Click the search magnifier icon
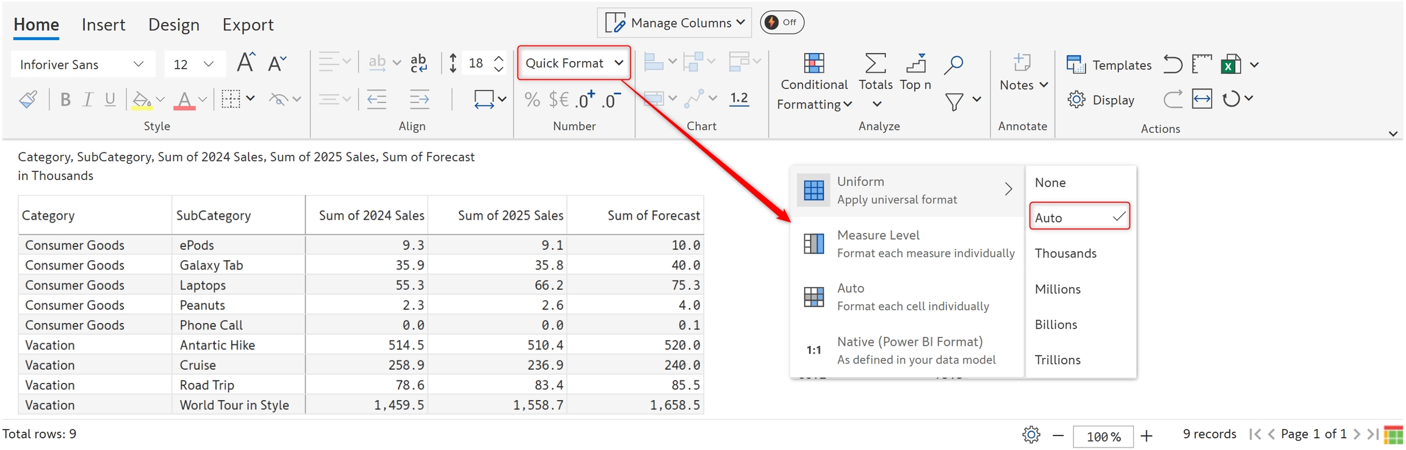 pyautogui.click(x=953, y=63)
